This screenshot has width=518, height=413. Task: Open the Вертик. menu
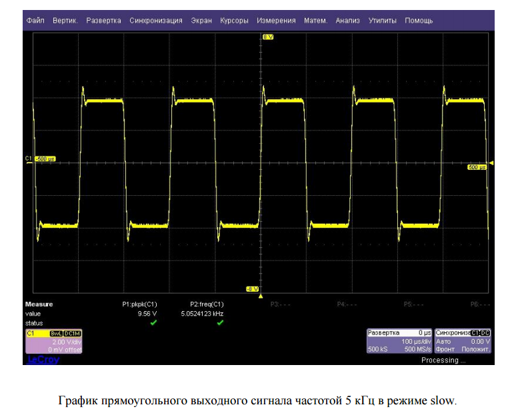[65, 21]
